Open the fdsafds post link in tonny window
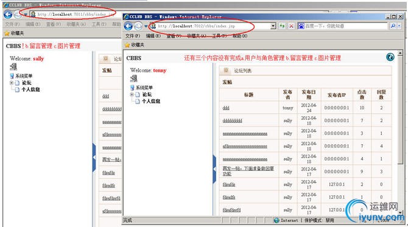This screenshot has height=227, width=408. click(x=229, y=184)
